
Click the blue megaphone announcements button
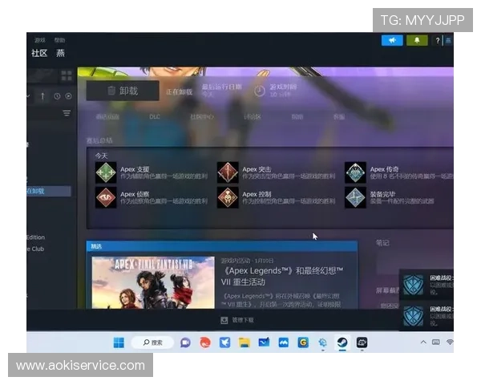pos(392,41)
